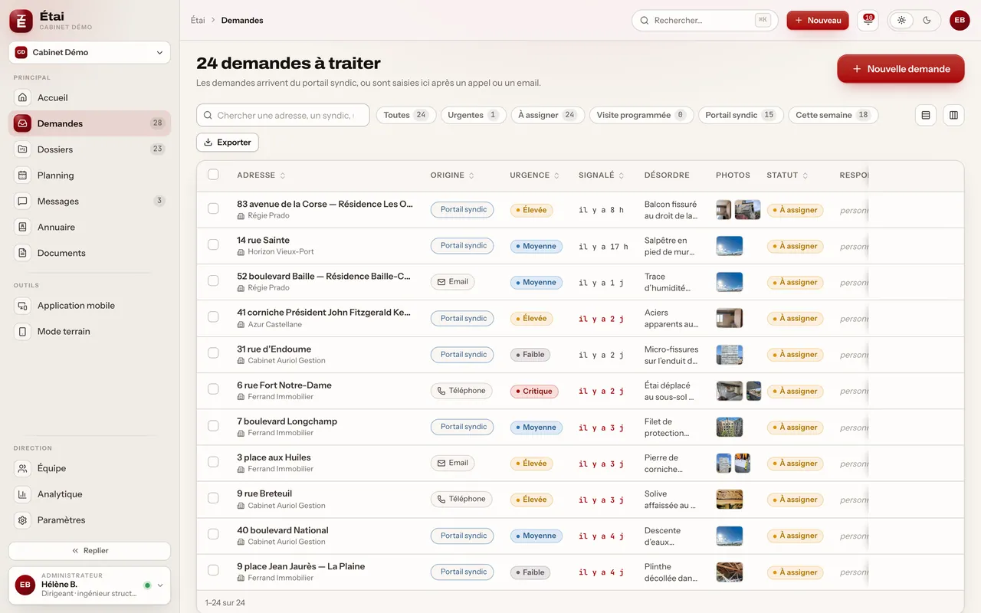981x613 pixels.
Task: Click the Accueil house icon in the sidebar
Action: [23, 98]
